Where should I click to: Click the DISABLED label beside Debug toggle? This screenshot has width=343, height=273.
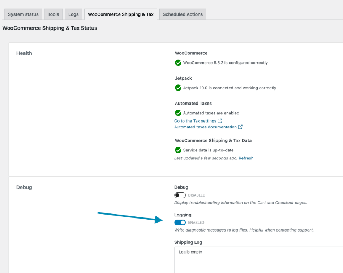[x=197, y=195]
